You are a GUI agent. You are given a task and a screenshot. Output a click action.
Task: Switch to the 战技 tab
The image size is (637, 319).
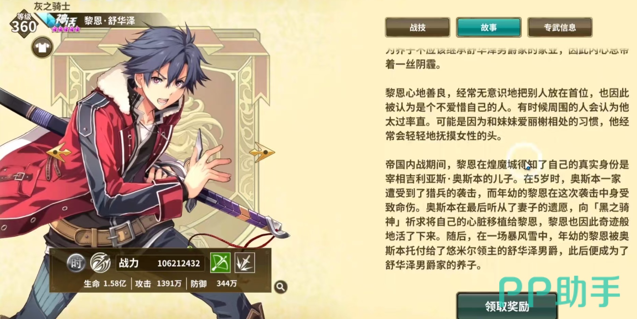pos(417,27)
